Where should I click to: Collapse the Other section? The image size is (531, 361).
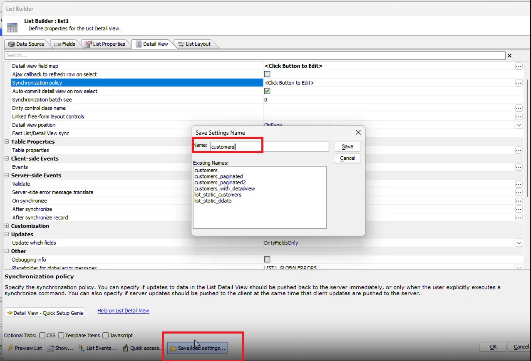point(7,251)
